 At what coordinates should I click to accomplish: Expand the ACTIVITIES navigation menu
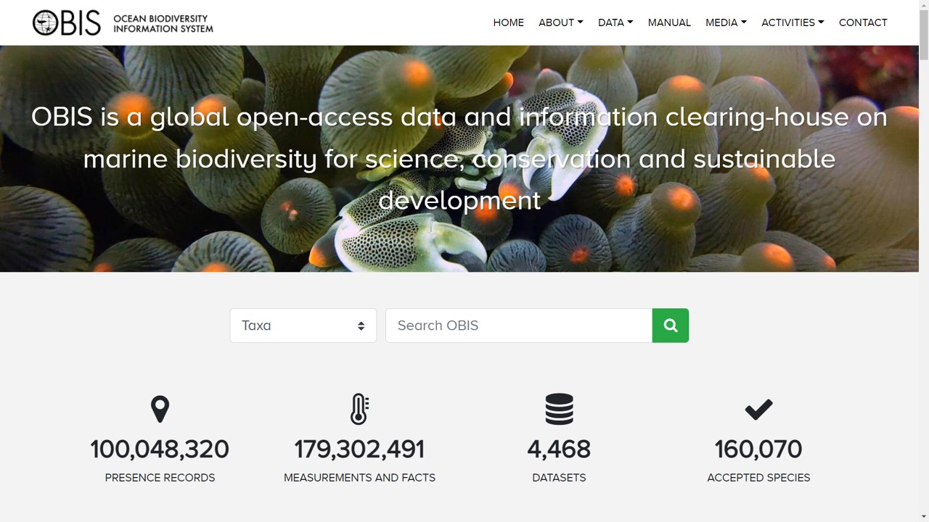[792, 22]
